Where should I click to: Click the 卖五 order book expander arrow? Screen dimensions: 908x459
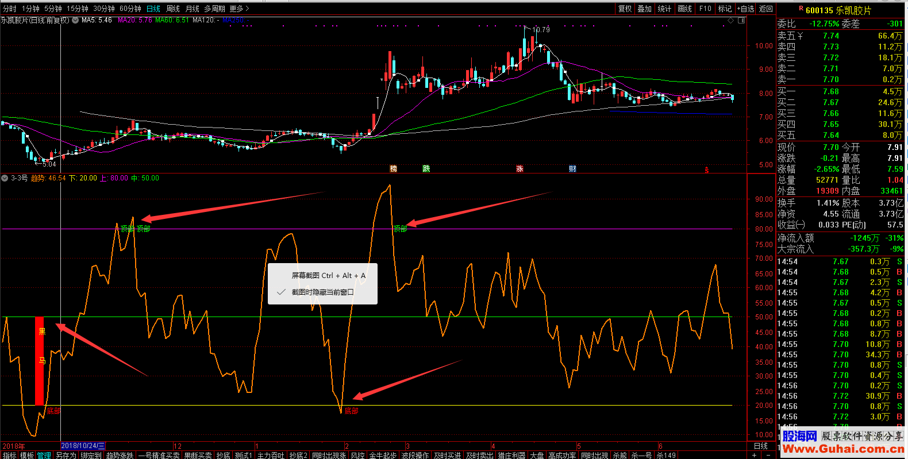click(801, 36)
